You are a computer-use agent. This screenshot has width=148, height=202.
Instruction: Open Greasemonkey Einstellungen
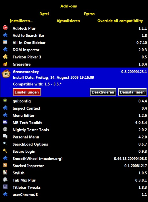(x=27, y=92)
